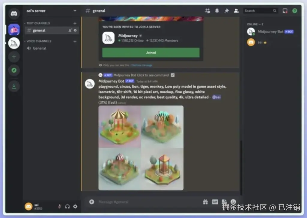Click ONLINE — 2 member list heading
The height and width of the screenshot is (218, 307).
[255, 24]
